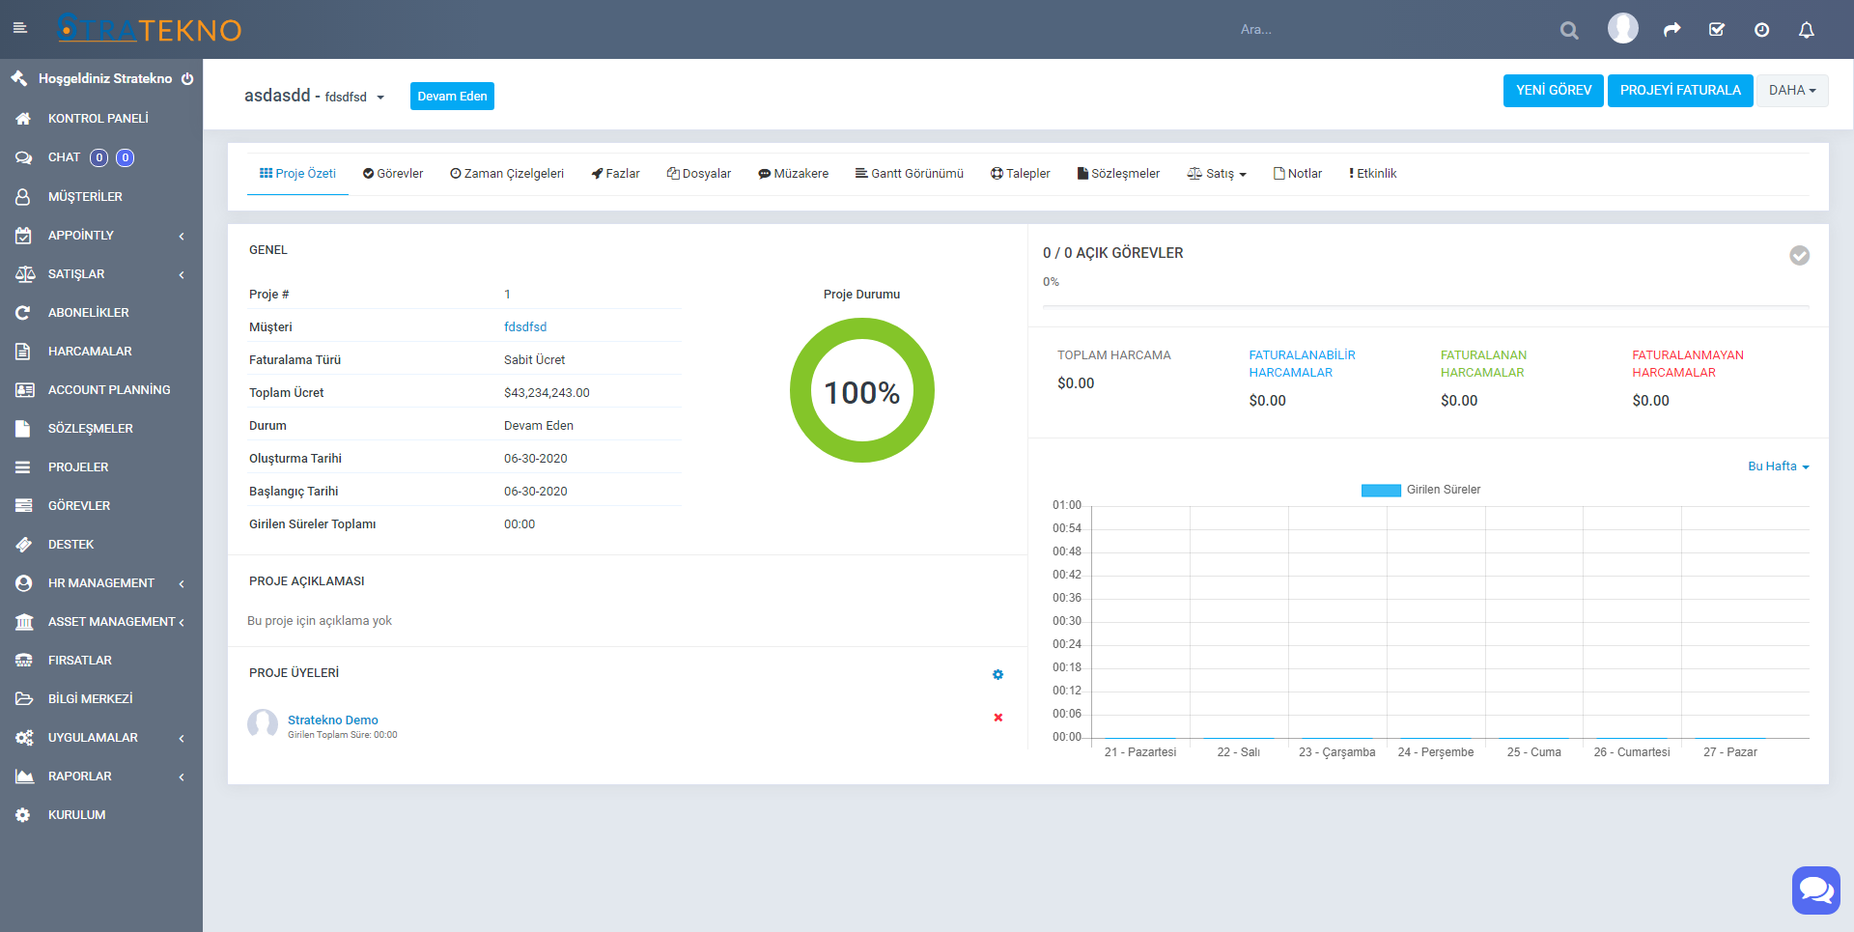The width and height of the screenshot is (1854, 932).
Task: Click the Destek ticket icon
Action: tap(24, 545)
